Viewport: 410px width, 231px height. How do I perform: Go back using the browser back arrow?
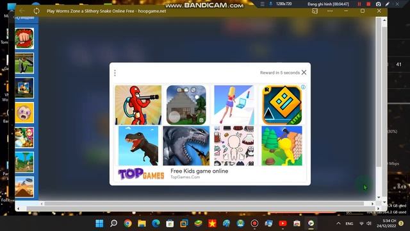click(x=22, y=11)
